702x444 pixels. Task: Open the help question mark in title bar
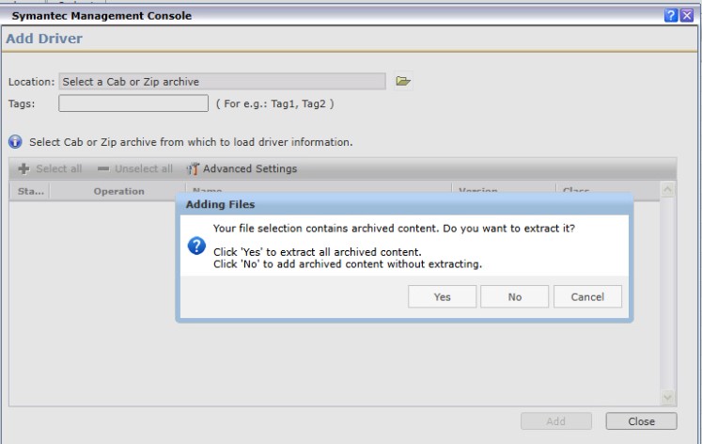point(671,15)
